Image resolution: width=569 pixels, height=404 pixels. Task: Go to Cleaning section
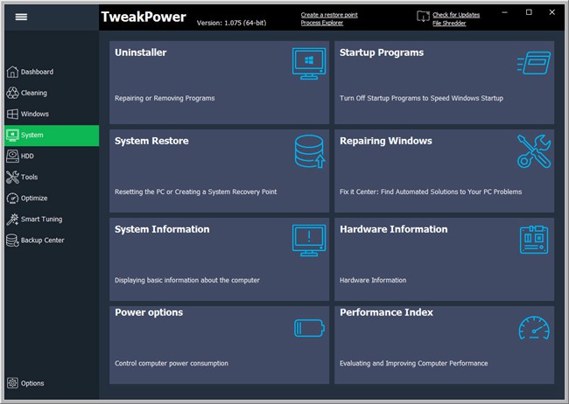click(34, 93)
